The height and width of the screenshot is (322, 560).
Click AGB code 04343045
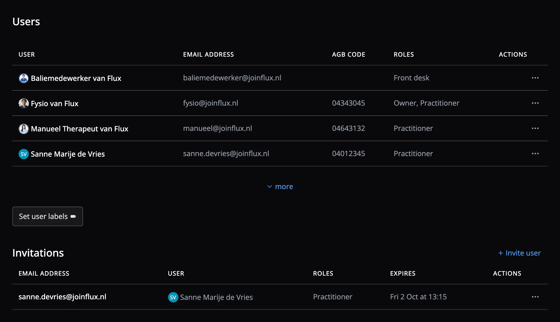[x=349, y=103]
